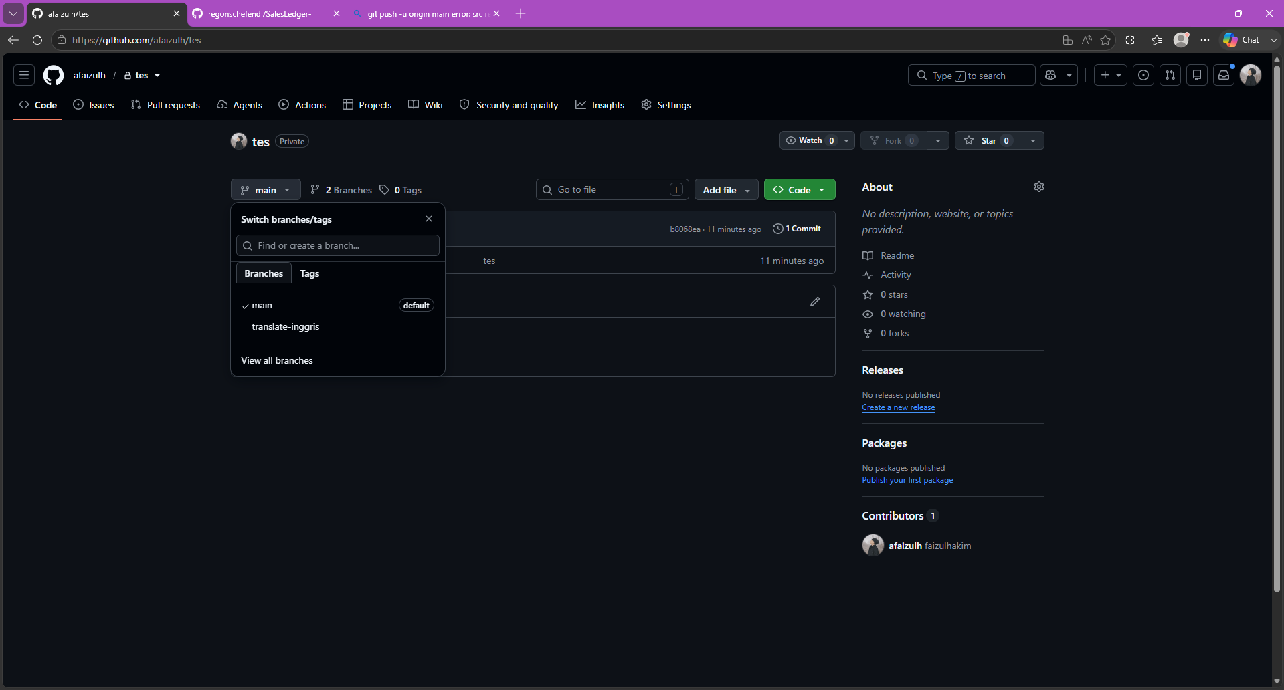Open About settings gear icon
The width and height of the screenshot is (1284, 690).
[x=1038, y=187]
